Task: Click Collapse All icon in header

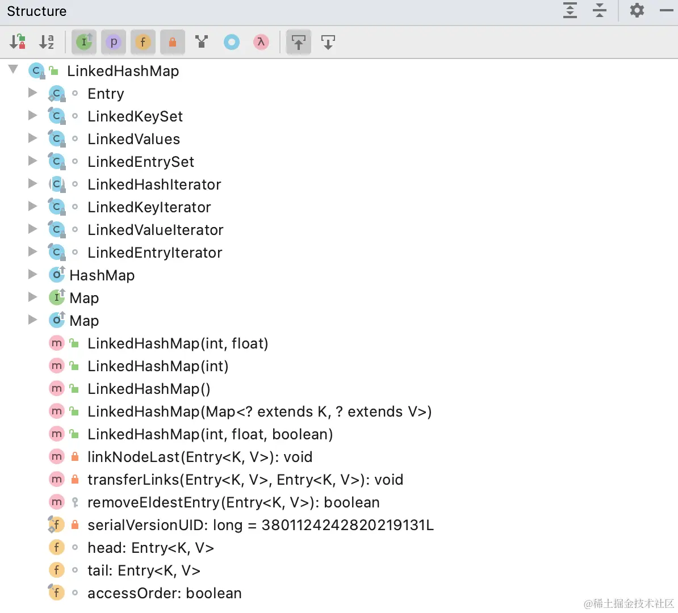Action: tap(600, 10)
